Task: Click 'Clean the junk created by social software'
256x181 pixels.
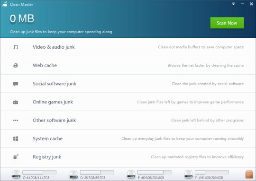Action: tap(208, 84)
